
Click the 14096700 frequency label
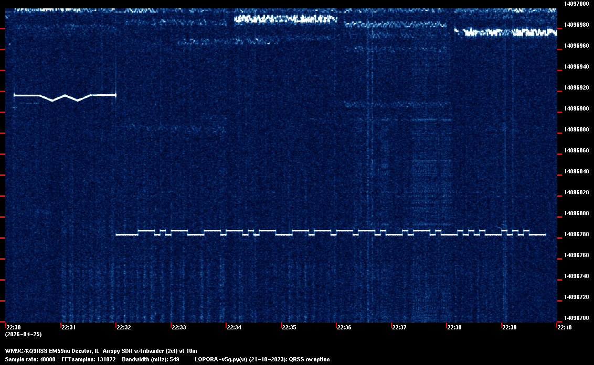pyautogui.click(x=576, y=318)
